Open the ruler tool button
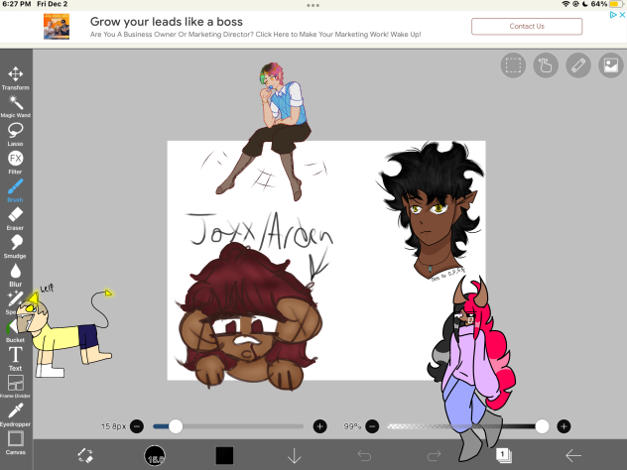Screen dimensions: 627x470 click(x=578, y=65)
